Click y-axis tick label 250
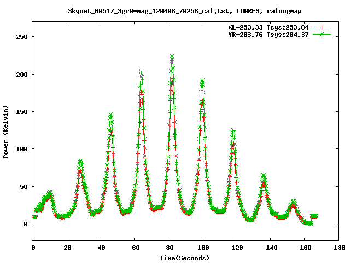Screen dimensions: 350x263 [22, 37]
